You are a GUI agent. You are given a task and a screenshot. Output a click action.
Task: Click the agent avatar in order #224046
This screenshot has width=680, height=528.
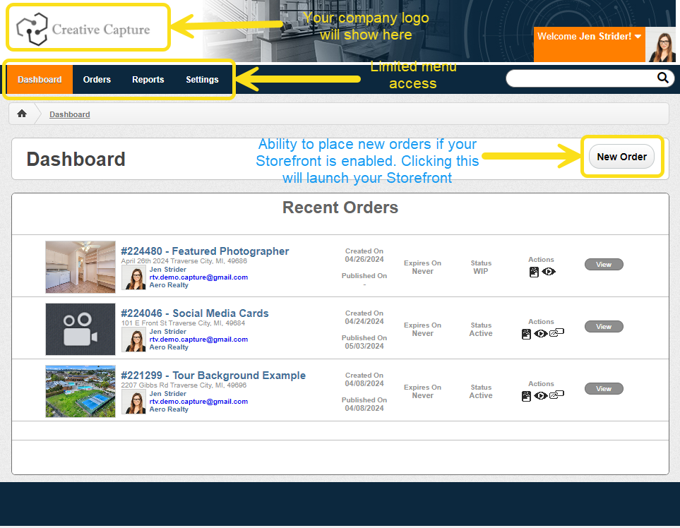coord(134,340)
